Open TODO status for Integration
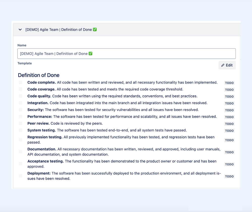 click(x=229, y=103)
